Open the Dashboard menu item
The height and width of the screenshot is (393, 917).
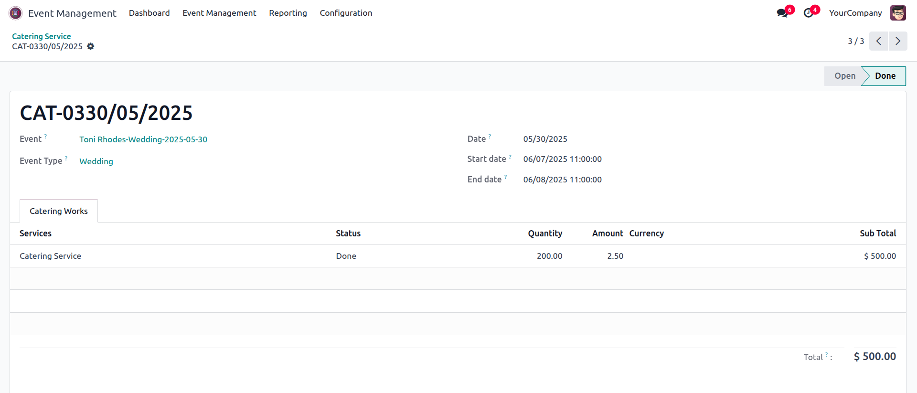click(x=149, y=13)
